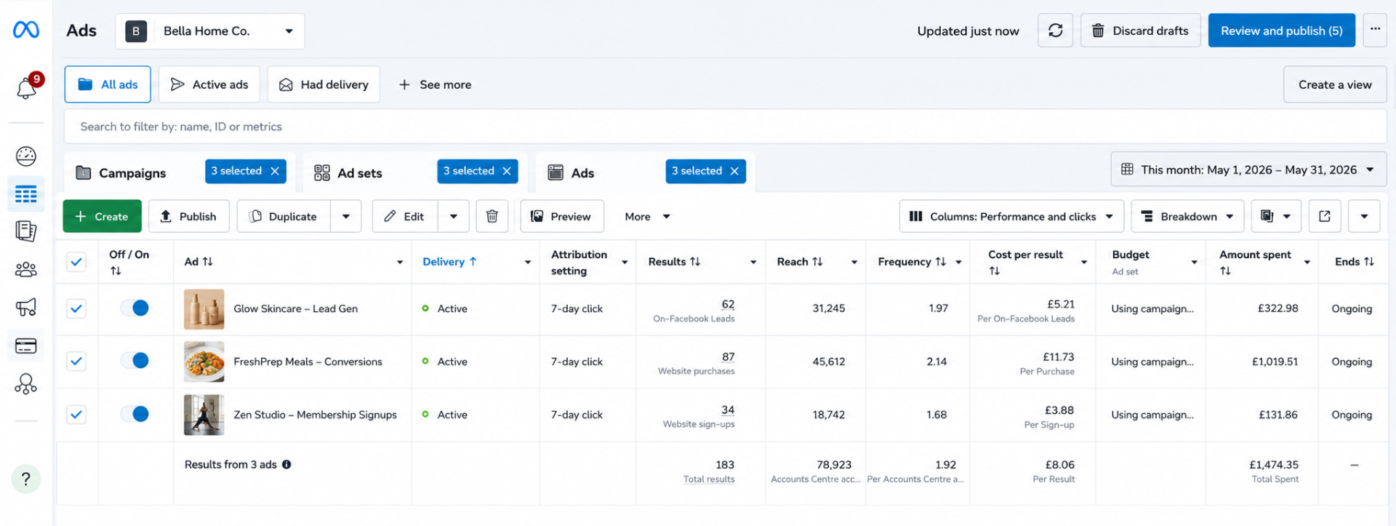
Task: Click Discard drafts button
Action: point(1140,31)
